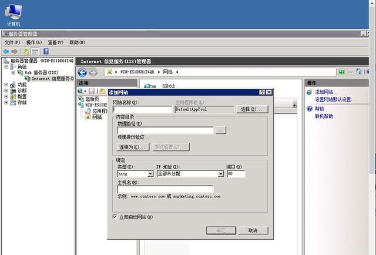
Task: Click the home icon in IIS address bar
Action: pyautogui.click(x=359, y=72)
